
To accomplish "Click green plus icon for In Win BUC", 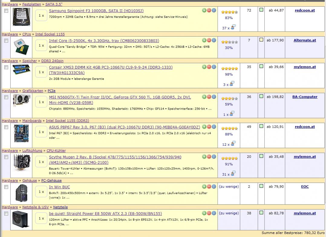I will [204, 187].
